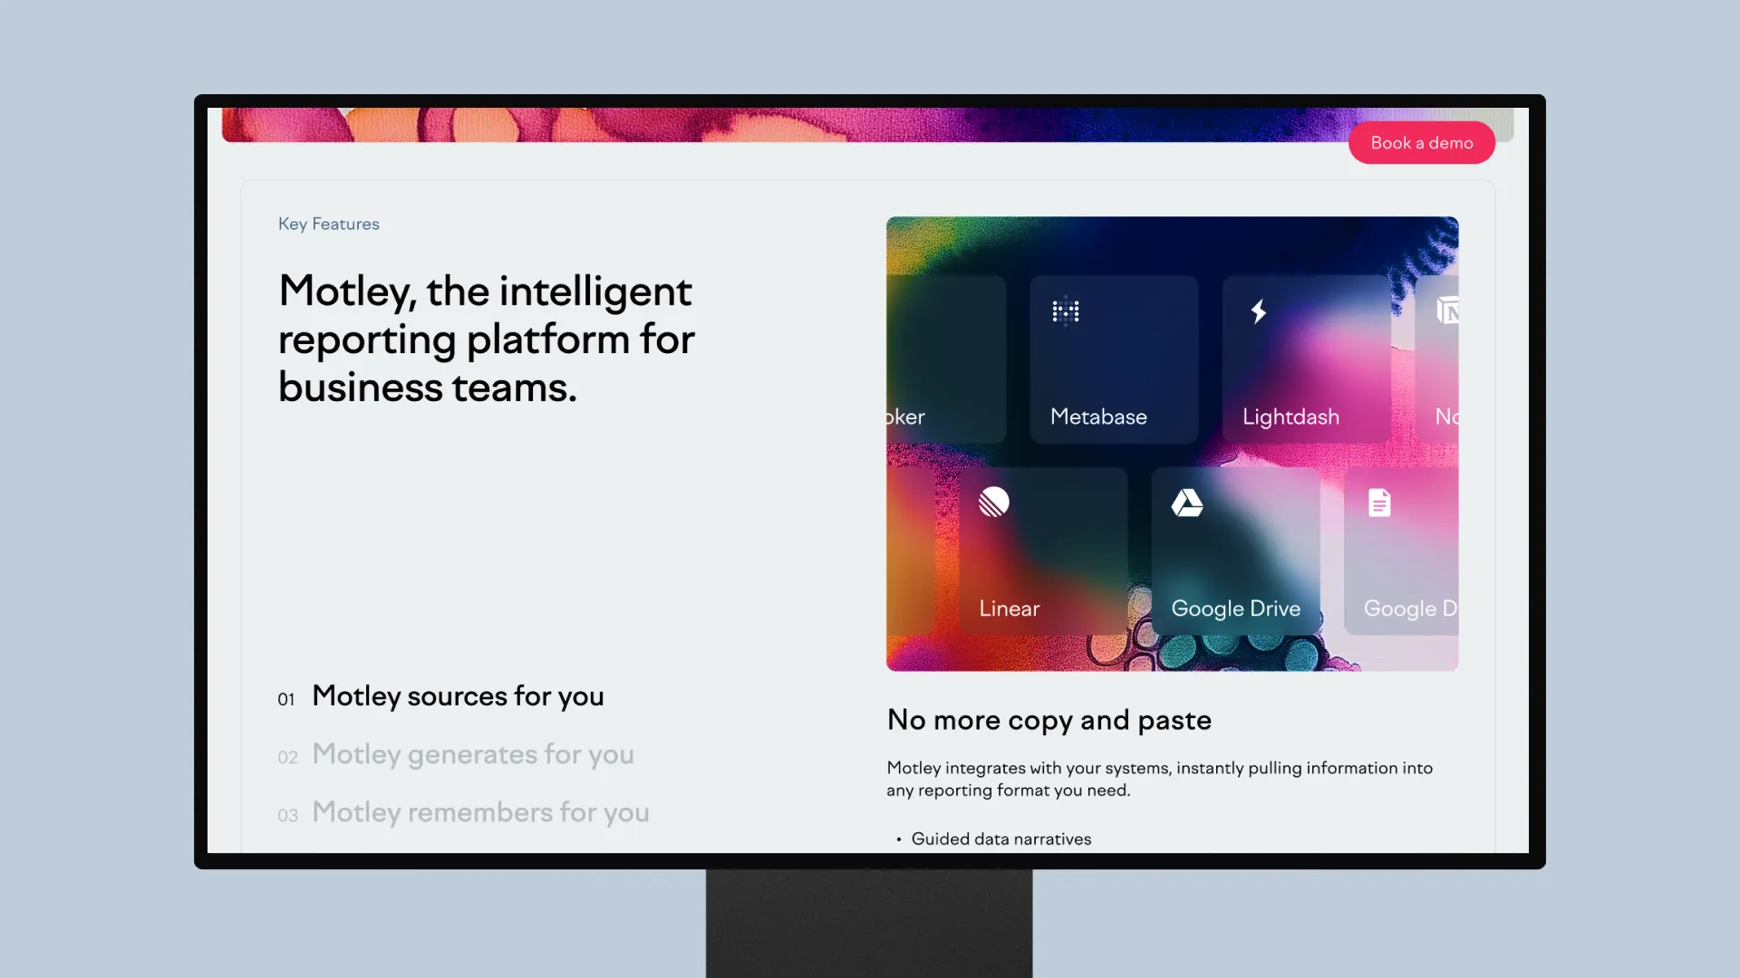
Task: Click the Metabase dotted logo icon
Action: pyautogui.click(x=1066, y=312)
